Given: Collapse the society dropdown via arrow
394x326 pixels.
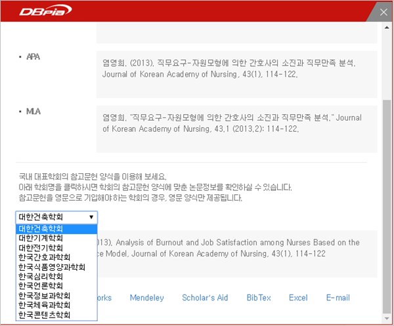Looking at the screenshot, I should point(91,217).
